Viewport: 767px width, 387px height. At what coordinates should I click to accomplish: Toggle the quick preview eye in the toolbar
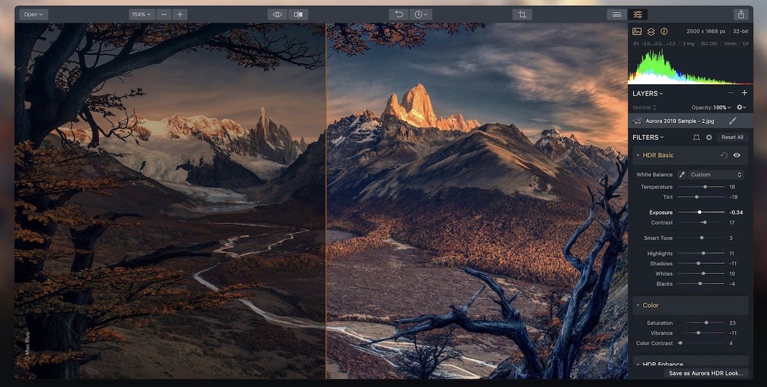277,14
